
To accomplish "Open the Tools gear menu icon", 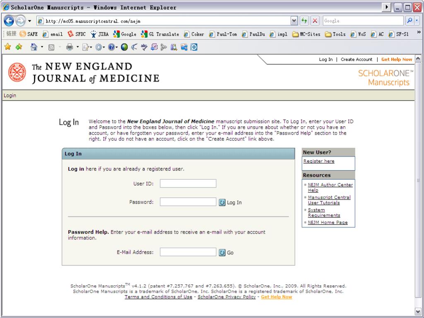I will click(99, 47).
